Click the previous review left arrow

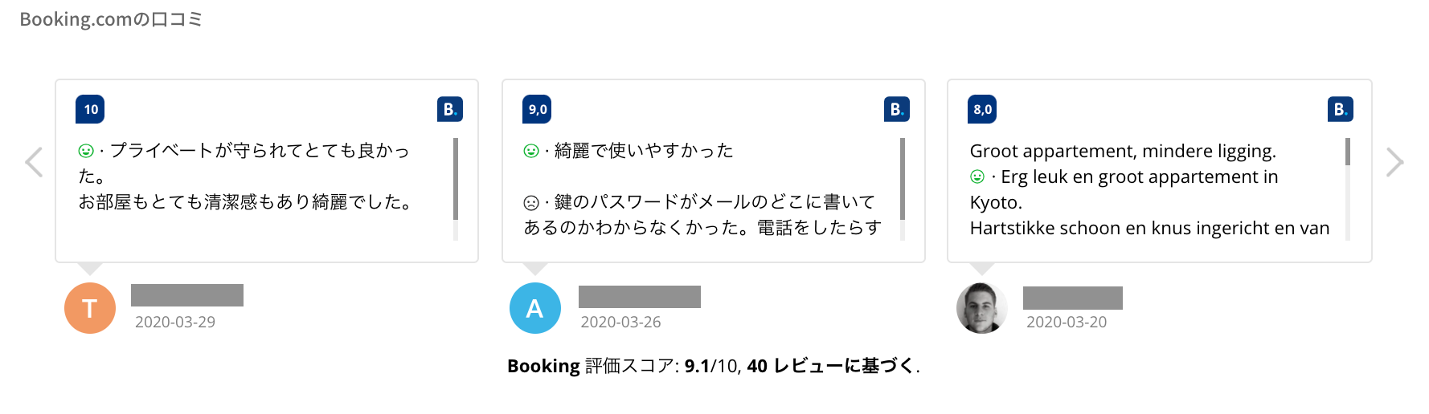(34, 162)
